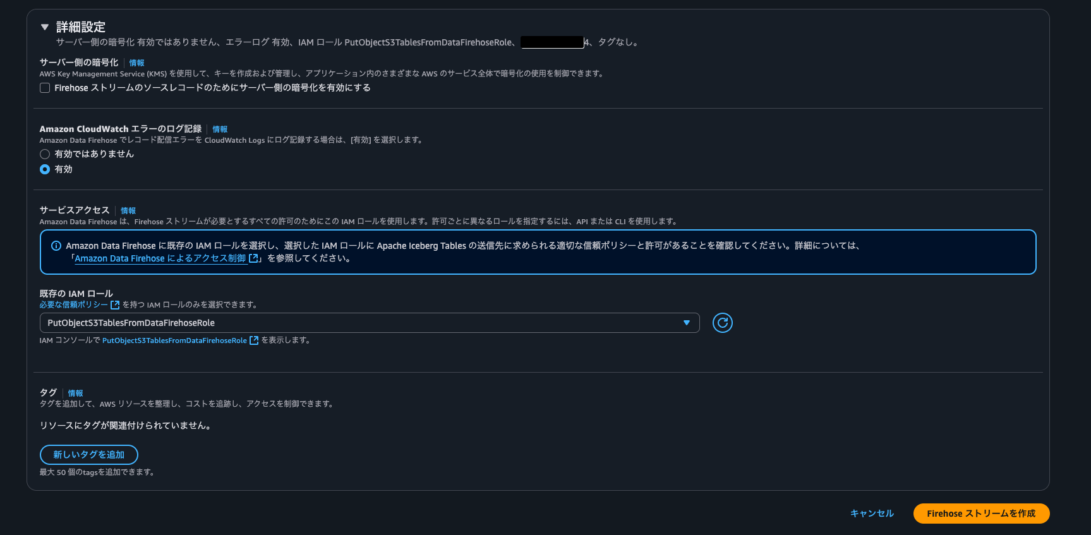Screen dimensions: 1091x535
Task: Enable server-side encryption checkbox for Firehose stream
Action: 45,88
